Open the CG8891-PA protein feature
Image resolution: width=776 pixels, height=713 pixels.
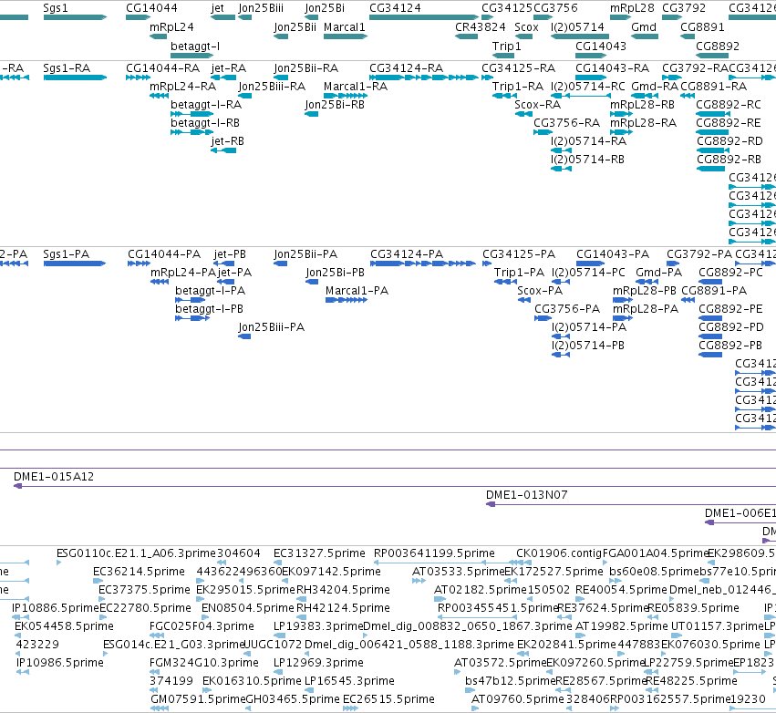click(x=688, y=300)
